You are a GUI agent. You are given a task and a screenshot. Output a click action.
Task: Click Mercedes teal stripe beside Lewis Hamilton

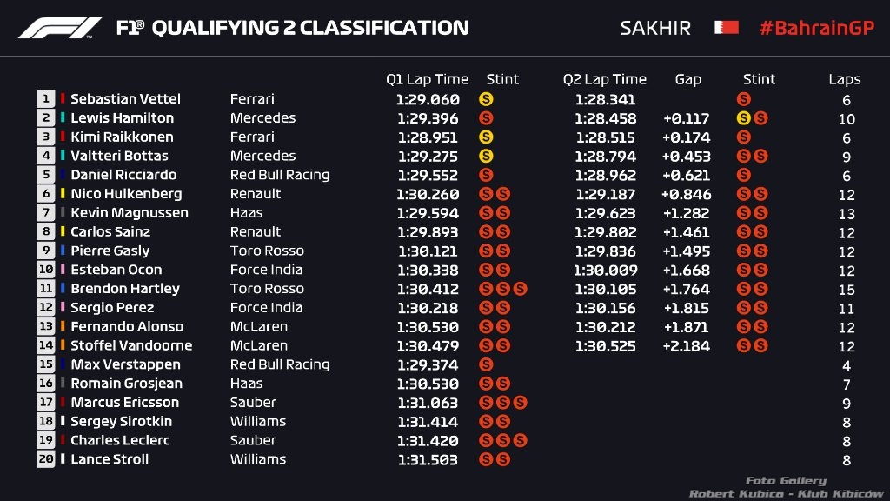coord(63,118)
